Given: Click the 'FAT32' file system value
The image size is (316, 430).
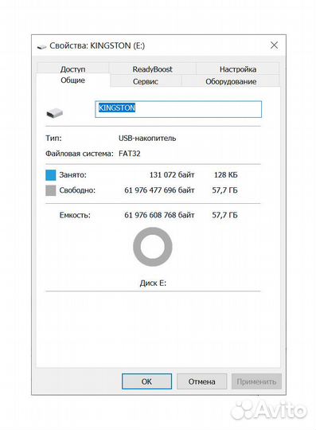Looking at the screenshot, I should (130, 154).
